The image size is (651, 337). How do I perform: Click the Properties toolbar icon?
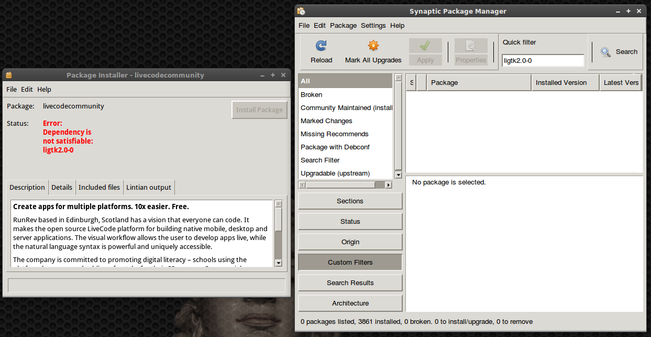coord(471,46)
